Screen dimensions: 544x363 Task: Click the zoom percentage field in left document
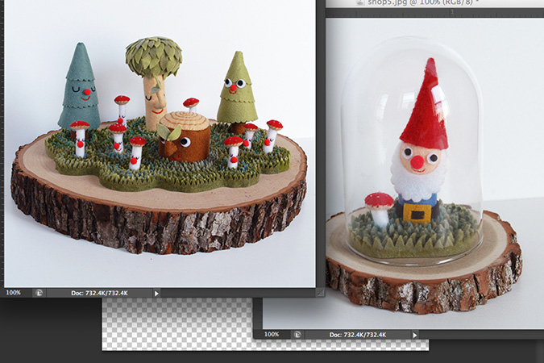(x=15, y=293)
